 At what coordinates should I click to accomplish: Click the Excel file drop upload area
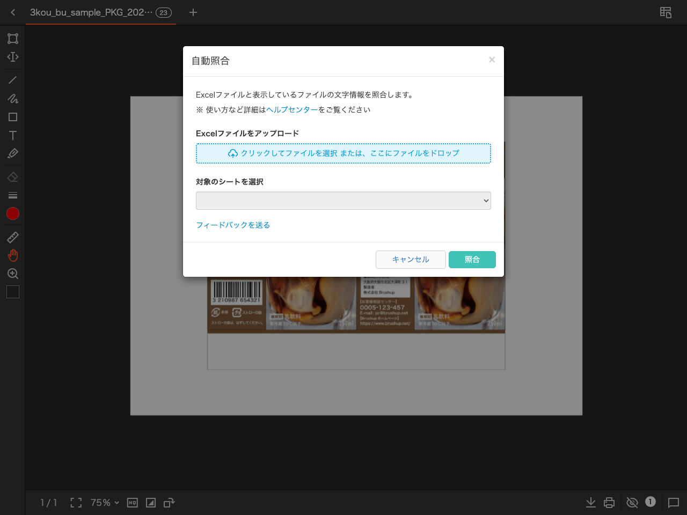click(x=343, y=153)
